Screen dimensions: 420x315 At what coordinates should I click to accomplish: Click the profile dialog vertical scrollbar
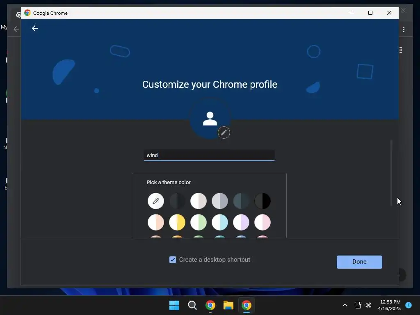pyautogui.click(x=391, y=173)
